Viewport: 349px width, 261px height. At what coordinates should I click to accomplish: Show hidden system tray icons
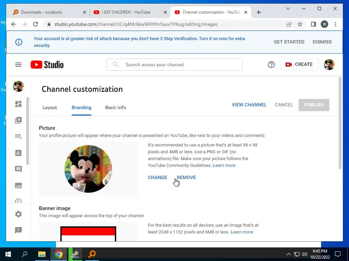[288, 254]
